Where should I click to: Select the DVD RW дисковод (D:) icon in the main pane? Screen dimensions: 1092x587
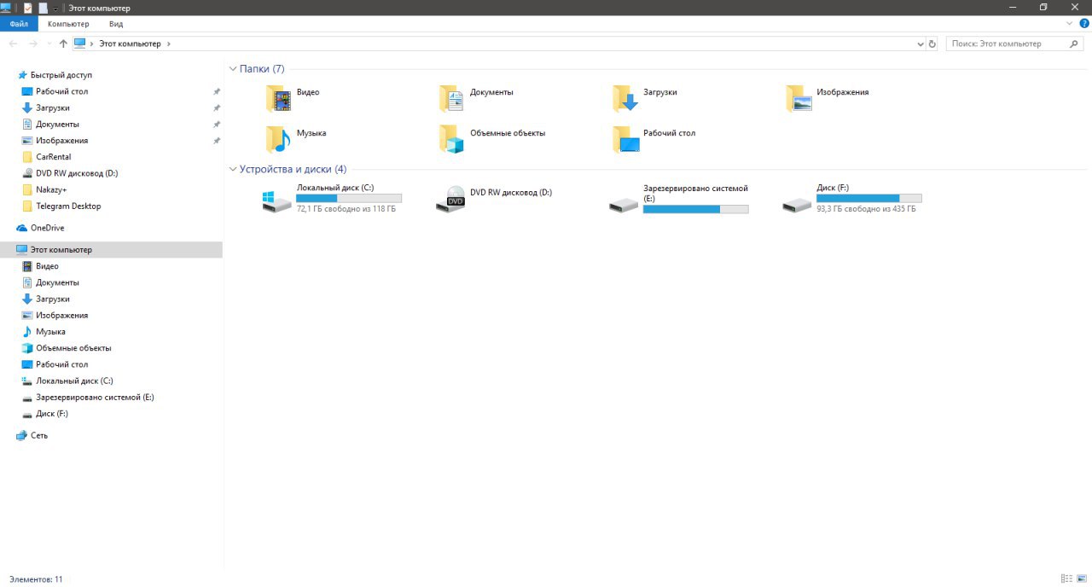point(450,199)
